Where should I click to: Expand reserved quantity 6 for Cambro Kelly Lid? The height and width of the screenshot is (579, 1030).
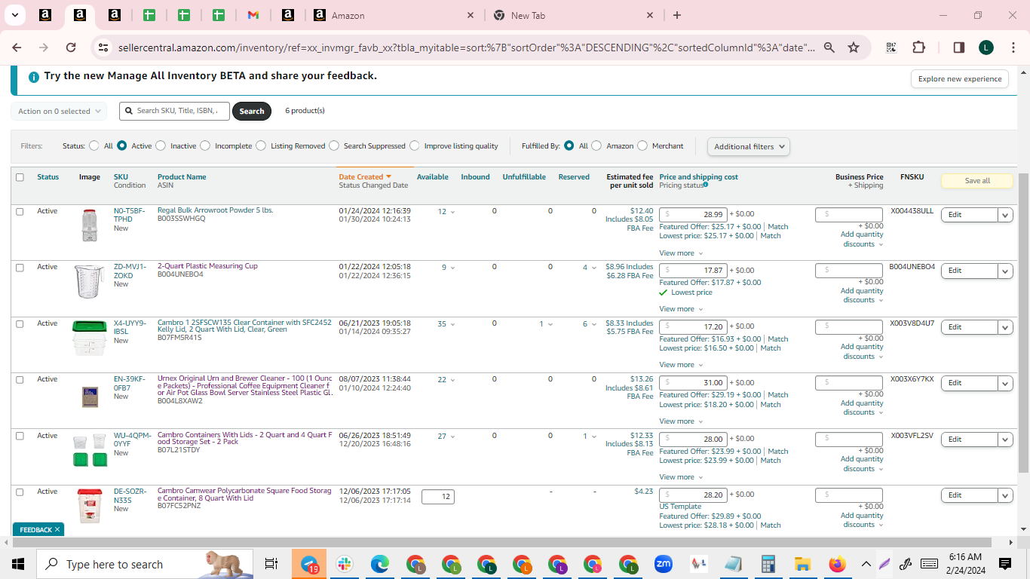coord(590,324)
